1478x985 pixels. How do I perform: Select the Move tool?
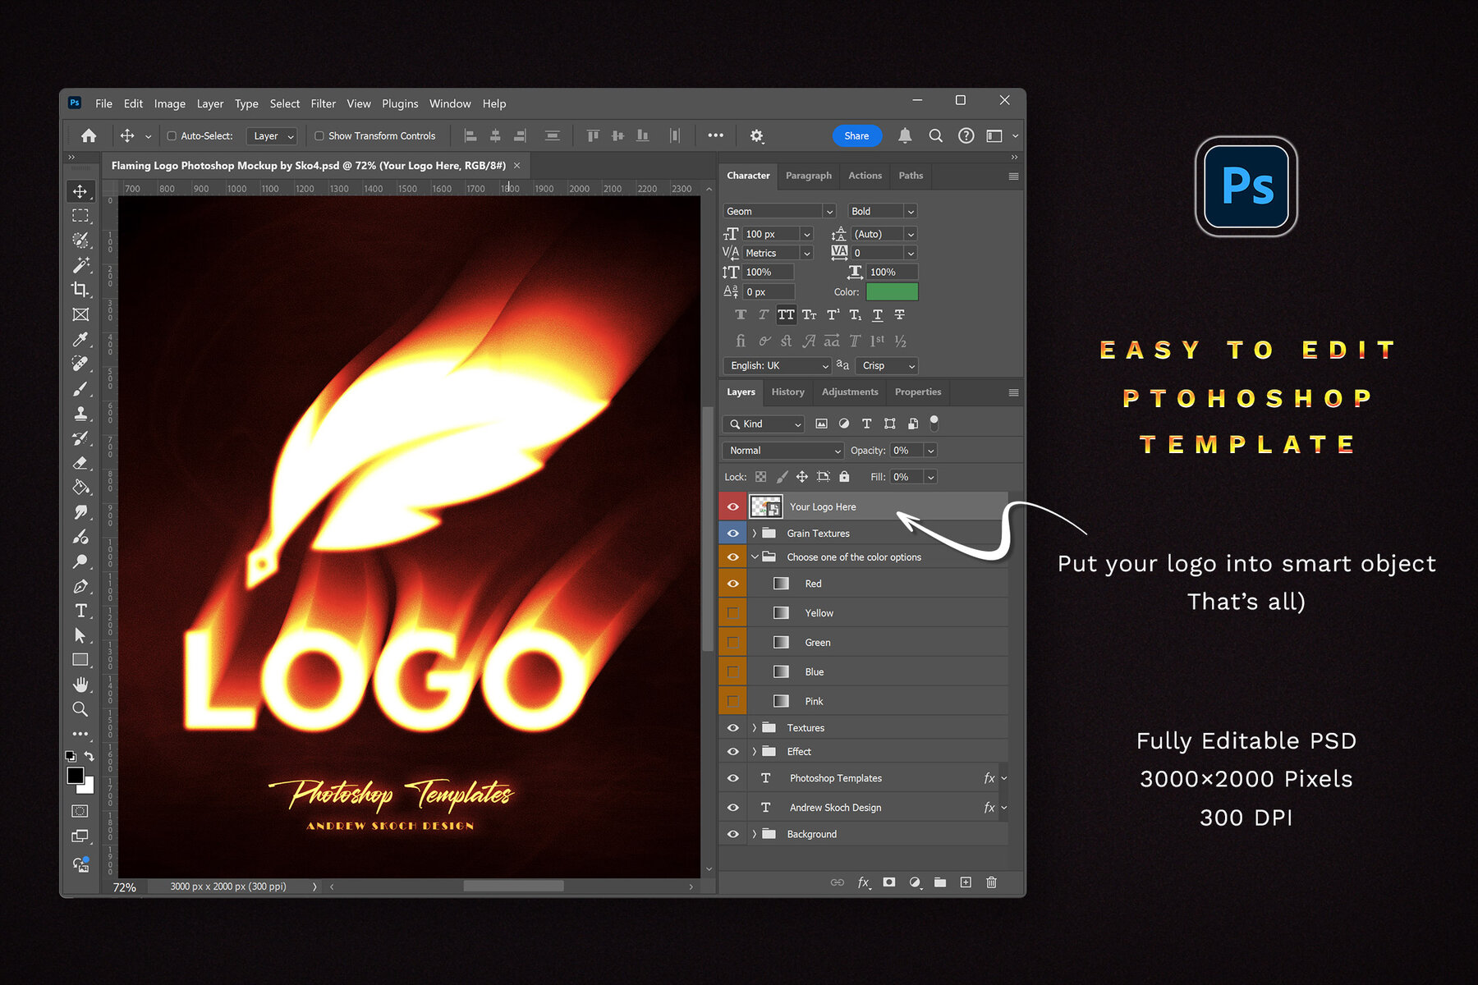pos(80,191)
